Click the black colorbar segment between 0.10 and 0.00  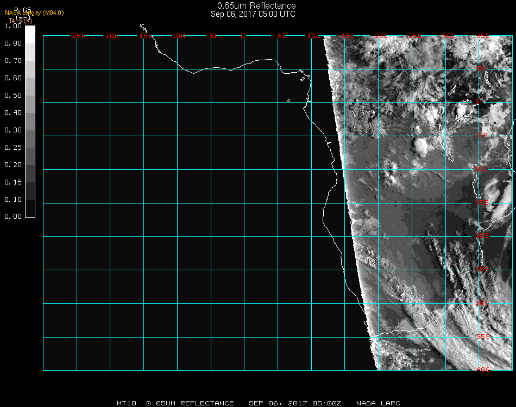(30, 208)
